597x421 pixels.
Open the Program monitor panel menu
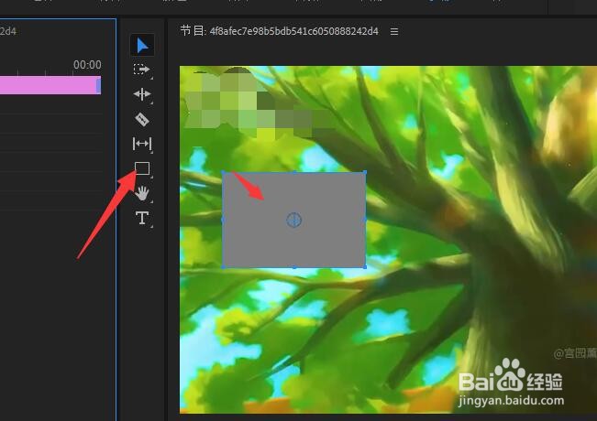coord(394,31)
